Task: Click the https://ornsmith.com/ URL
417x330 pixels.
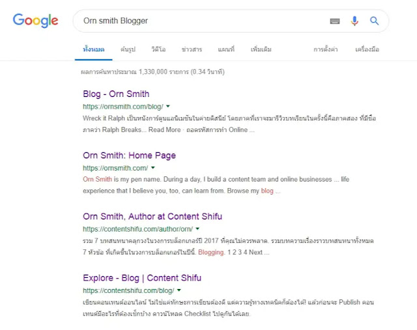Action: pyautogui.click(x=115, y=168)
